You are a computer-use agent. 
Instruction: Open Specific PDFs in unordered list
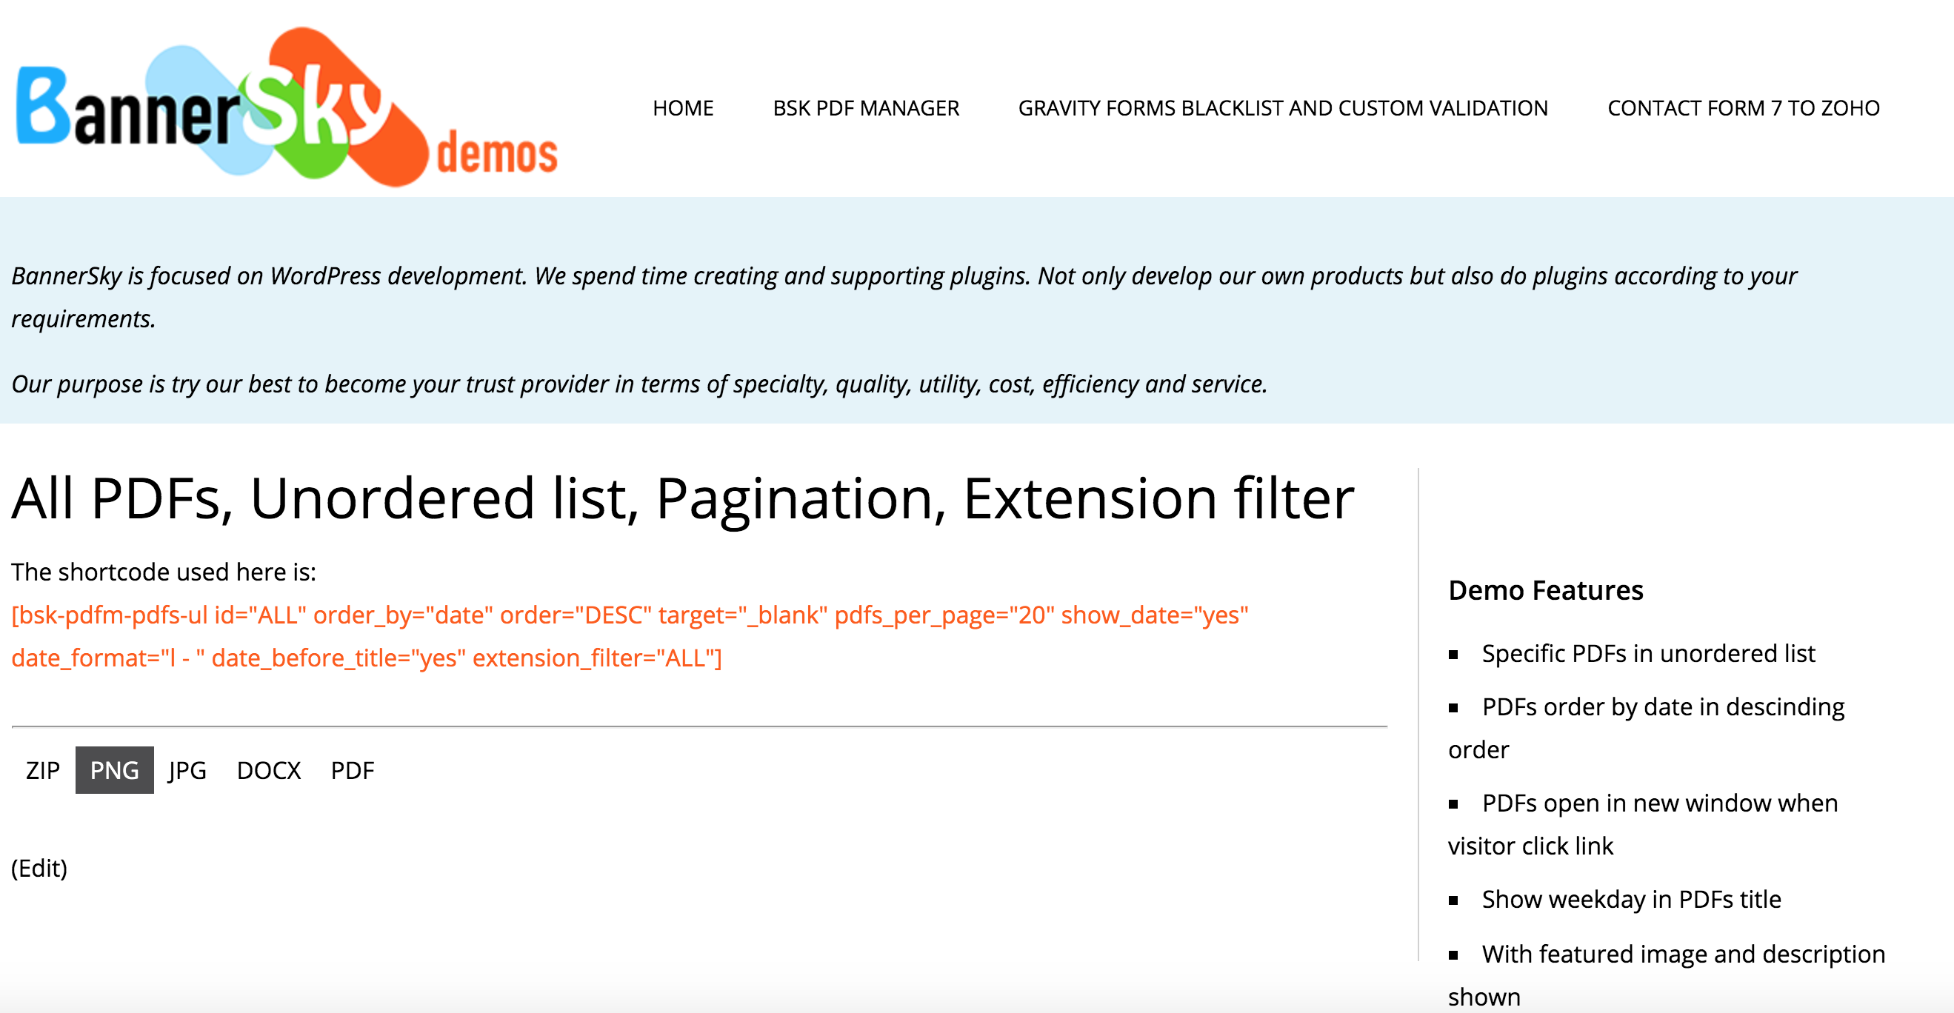click(1647, 654)
